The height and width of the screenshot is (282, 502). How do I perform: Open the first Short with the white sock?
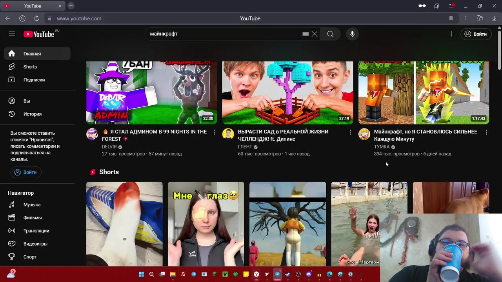[124, 224]
